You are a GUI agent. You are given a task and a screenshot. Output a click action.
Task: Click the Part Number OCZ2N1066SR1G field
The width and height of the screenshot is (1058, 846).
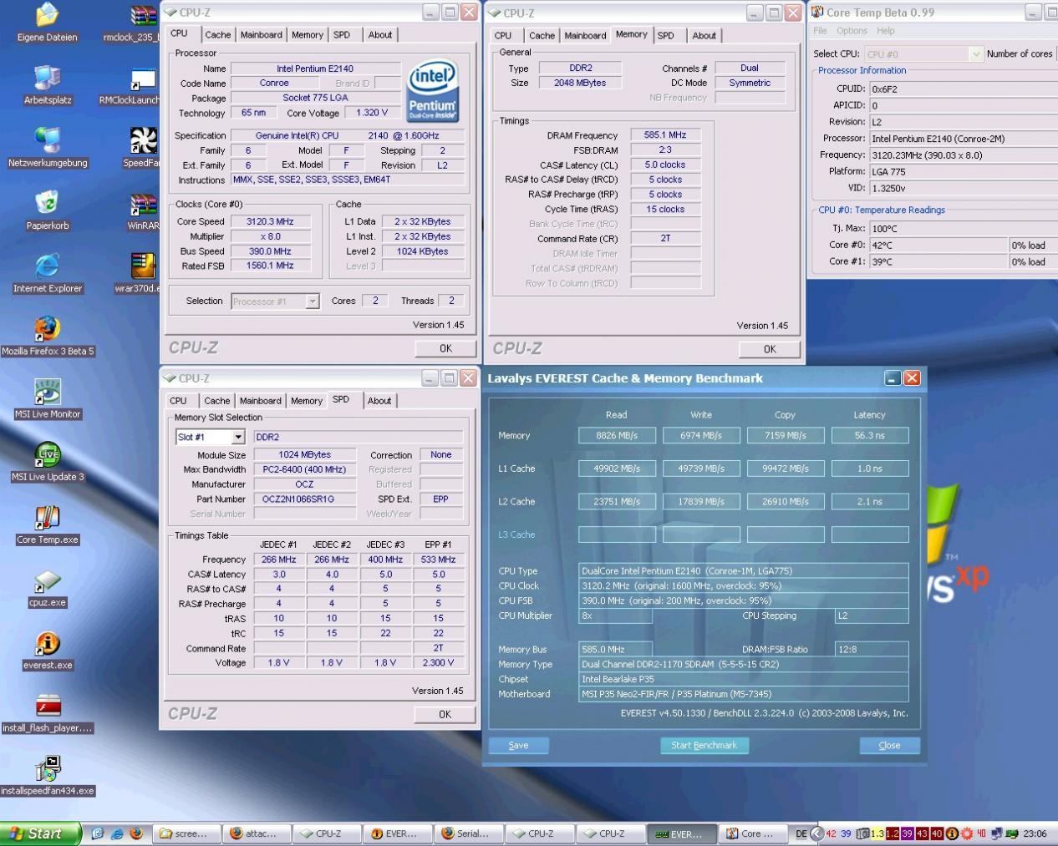304,499
